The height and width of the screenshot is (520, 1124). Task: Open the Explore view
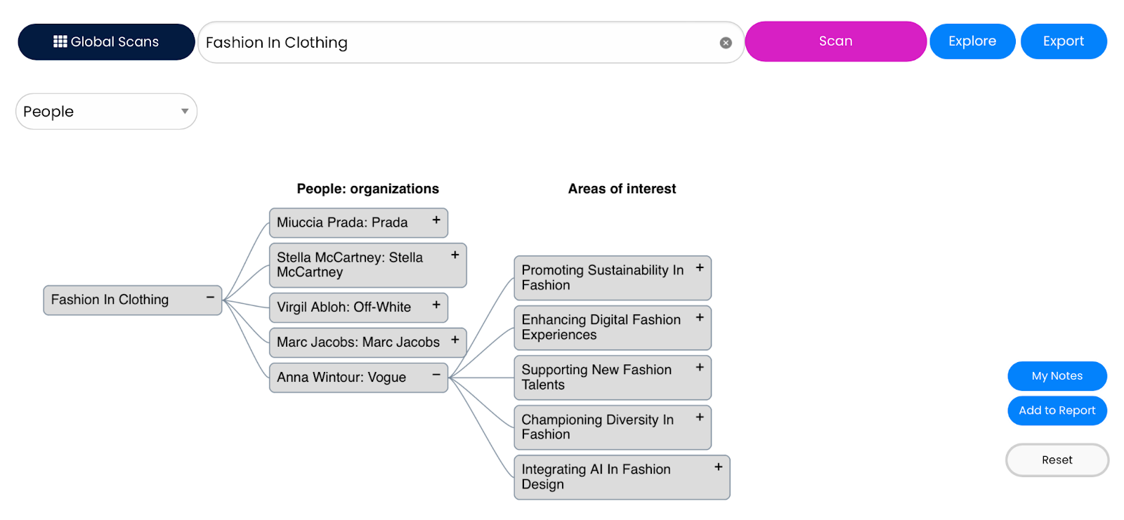point(972,41)
